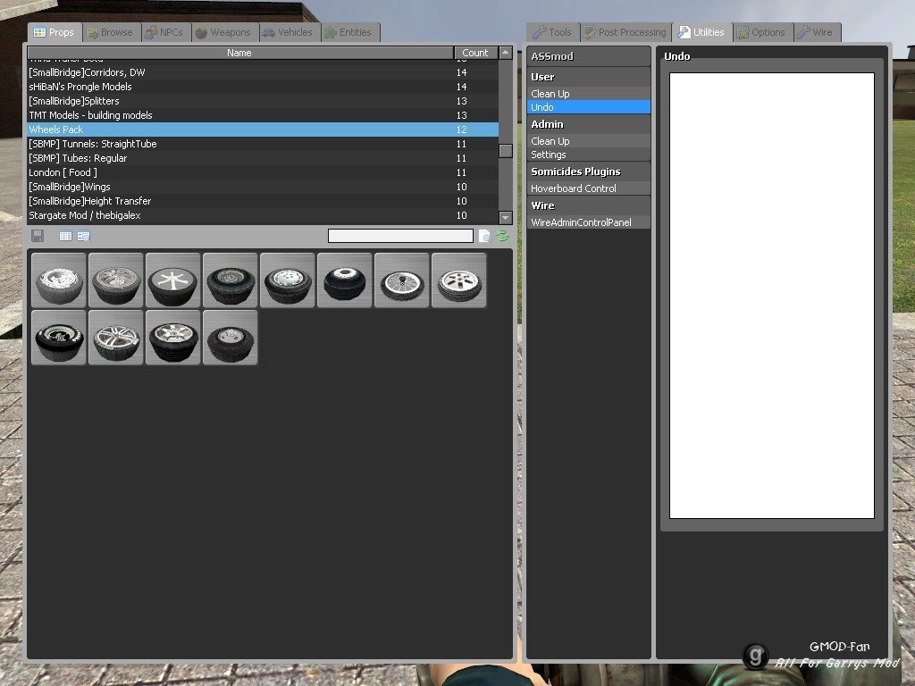The image size is (915, 686).
Task: Open Admin Settings
Action: click(x=588, y=155)
